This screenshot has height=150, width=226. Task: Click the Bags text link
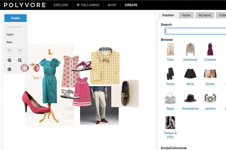pyautogui.click(x=170, y=108)
